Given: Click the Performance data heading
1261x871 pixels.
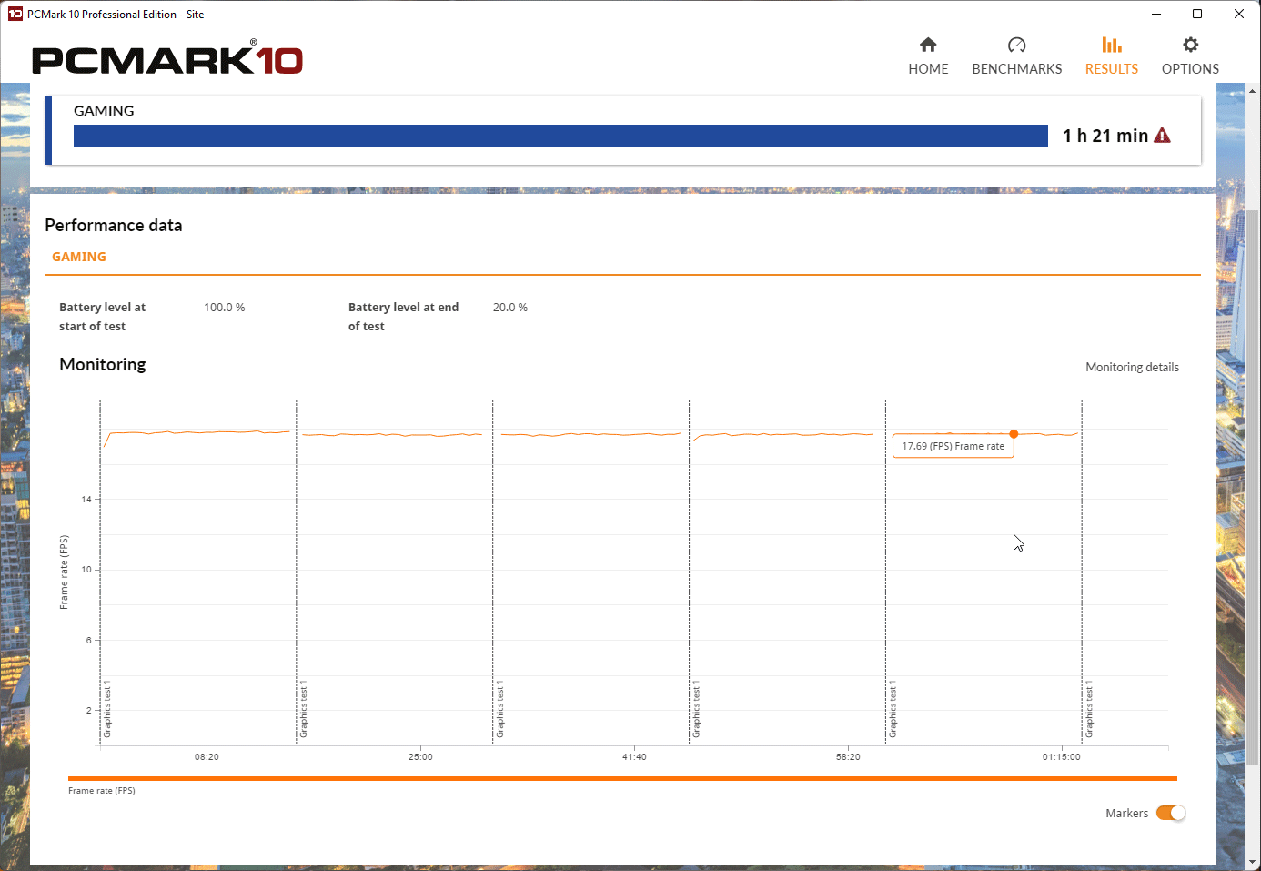Looking at the screenshot, I should pos(114,225).
